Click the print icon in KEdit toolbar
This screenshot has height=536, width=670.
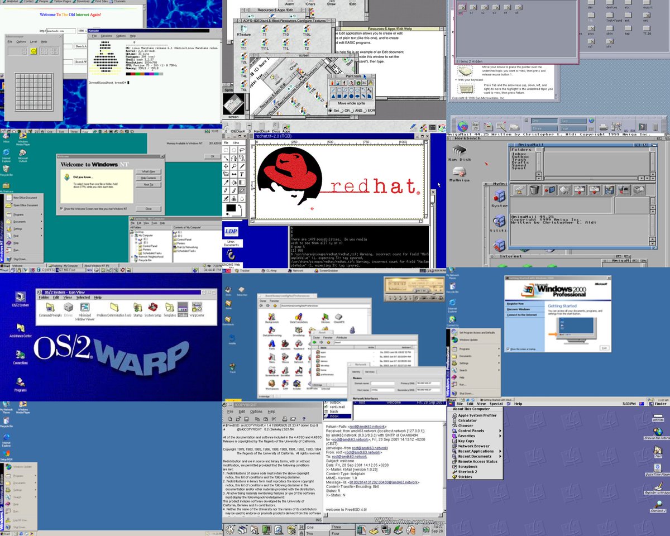pos(285,419)
